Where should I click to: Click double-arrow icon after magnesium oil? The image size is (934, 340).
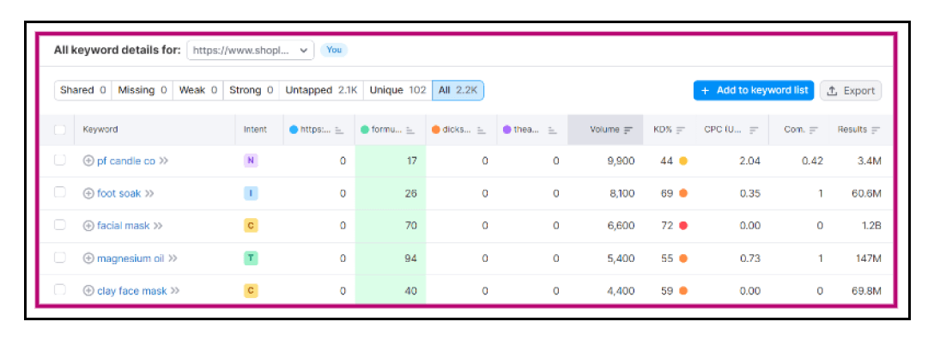tap(173, 258)
